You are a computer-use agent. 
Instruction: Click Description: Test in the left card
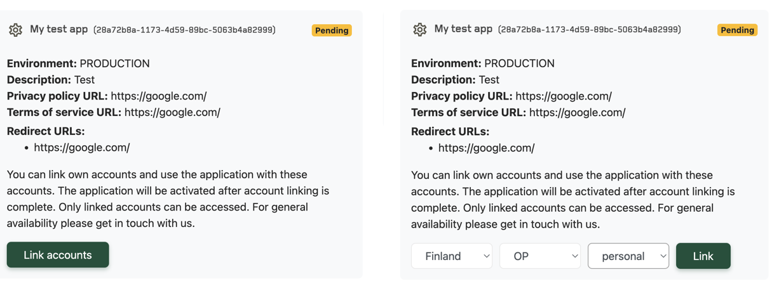pos(51,80)
